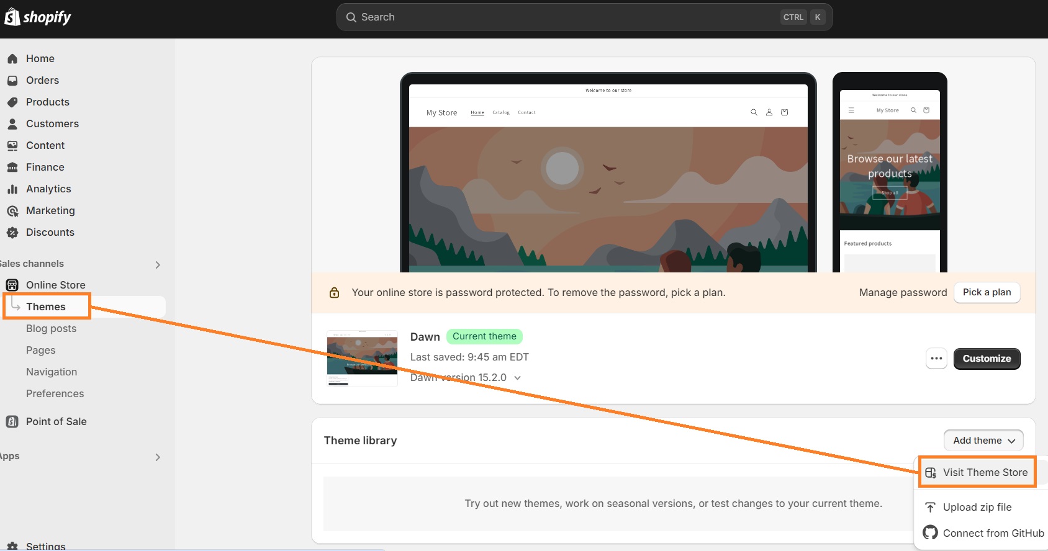Image resolution: width=1048 pixels, height=551 pixels.
Task: Click the Manage password link
Action: tap(903, 292)
